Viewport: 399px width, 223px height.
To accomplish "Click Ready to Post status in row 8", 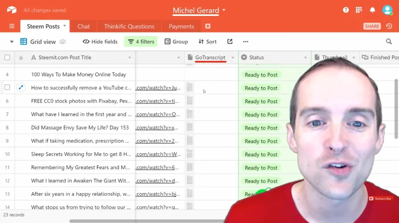I will coord(261,128).
